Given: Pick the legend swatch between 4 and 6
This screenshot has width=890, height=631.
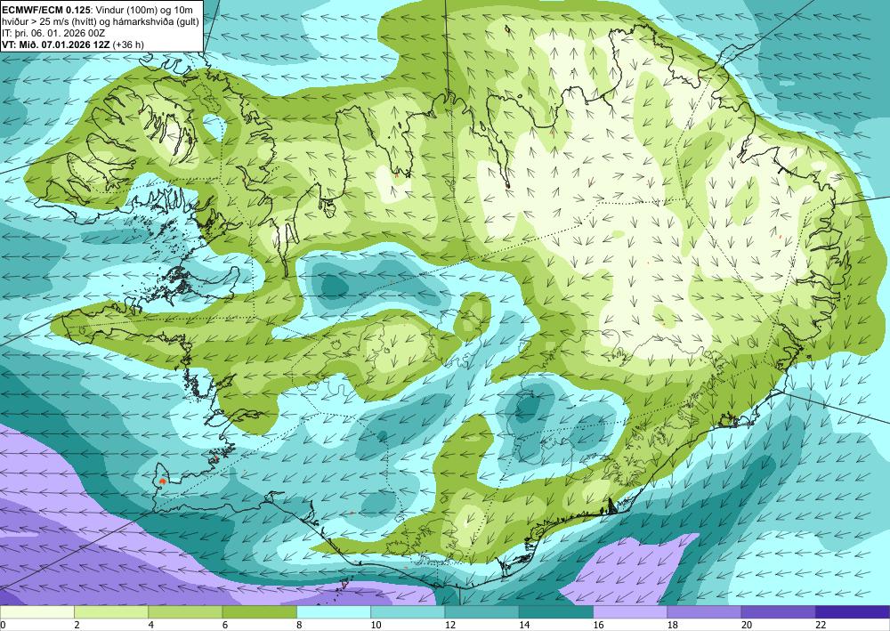Looking at the screenshot, I should tap(185, 612).
